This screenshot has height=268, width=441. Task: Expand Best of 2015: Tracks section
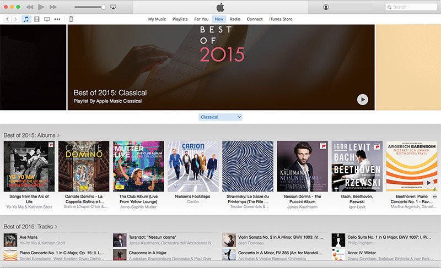click(30, 227)
